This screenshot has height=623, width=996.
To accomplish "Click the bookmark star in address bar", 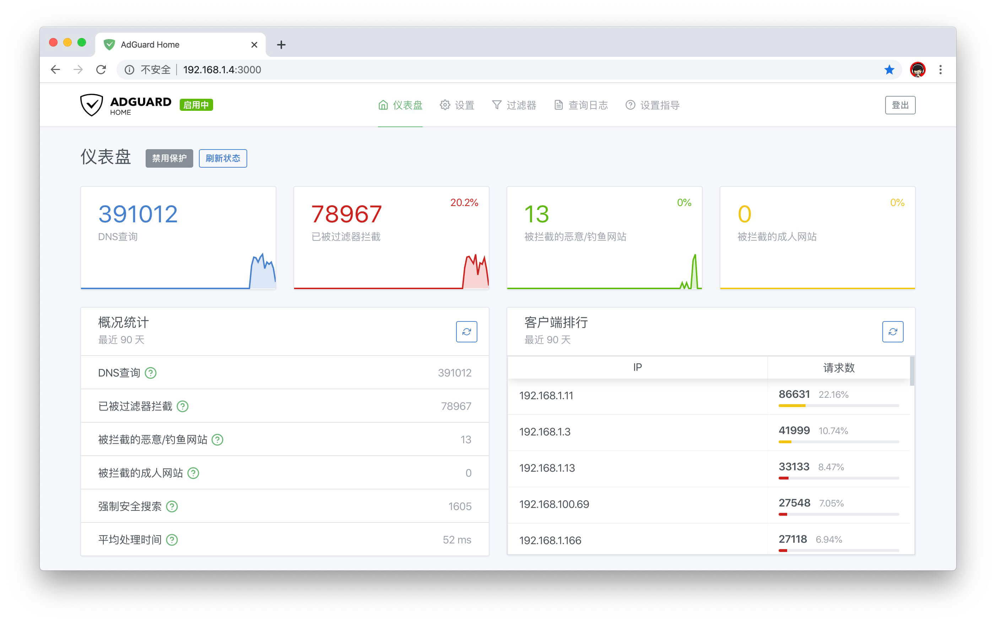I will click(889, 70).
